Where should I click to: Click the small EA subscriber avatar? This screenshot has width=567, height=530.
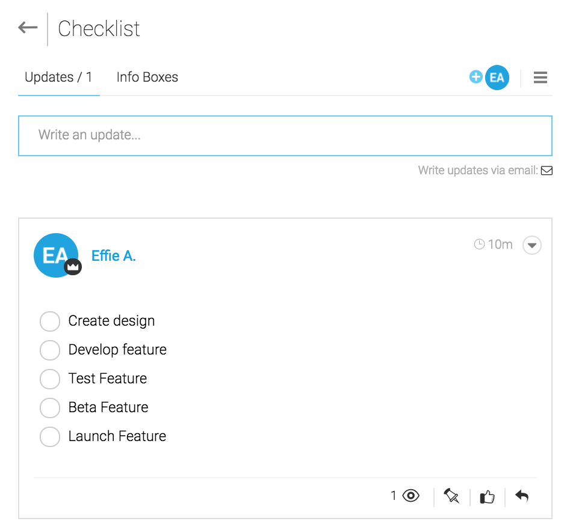click(497, 78)
